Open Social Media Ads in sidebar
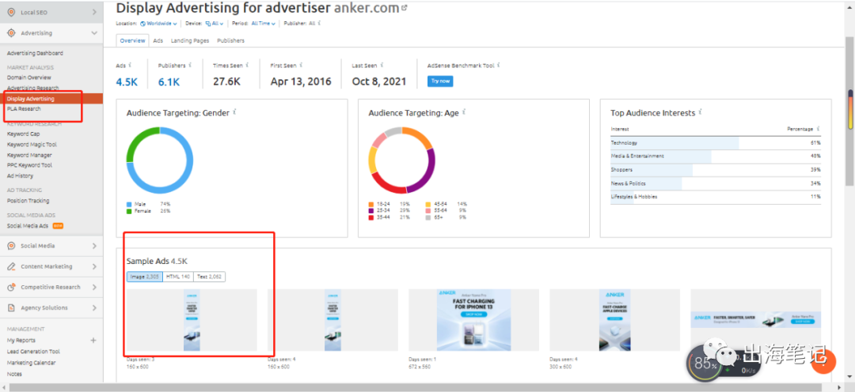This screenshot has height=392, width=855. pyautogui.click(x=28, y=226)
